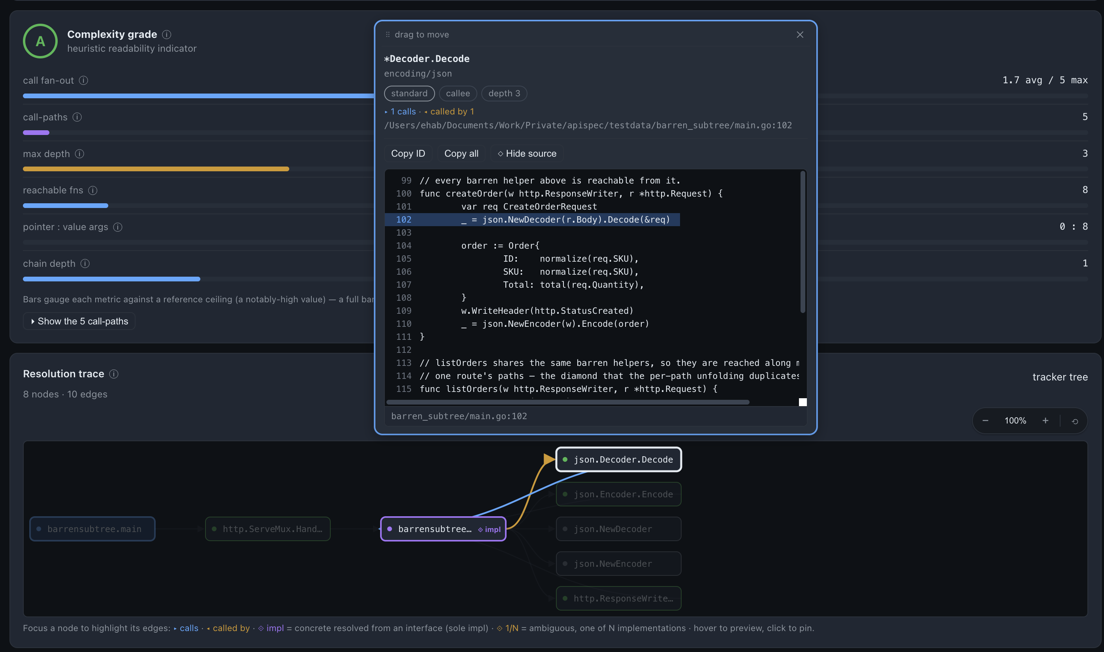
Task: Click the Copy ID button
Action: pyautogui.click(x=408, y=154)
